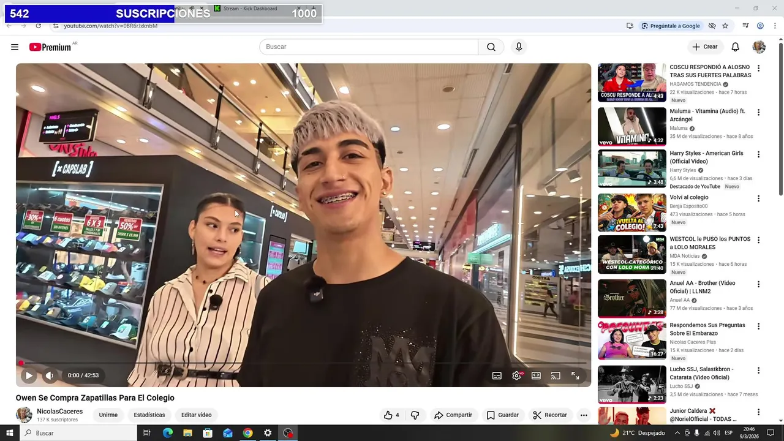This screenshot has width=784, height=441.
Task: Share the video via Compartir
Action: pyautogui.click(x=453, y=415)
